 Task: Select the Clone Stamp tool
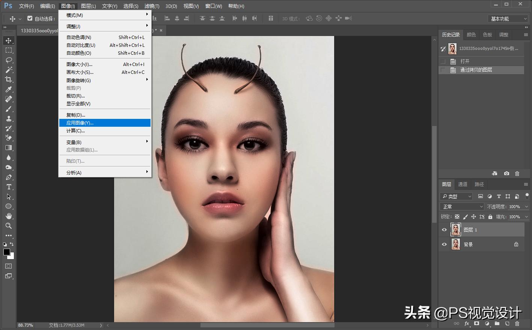point(8,118)
